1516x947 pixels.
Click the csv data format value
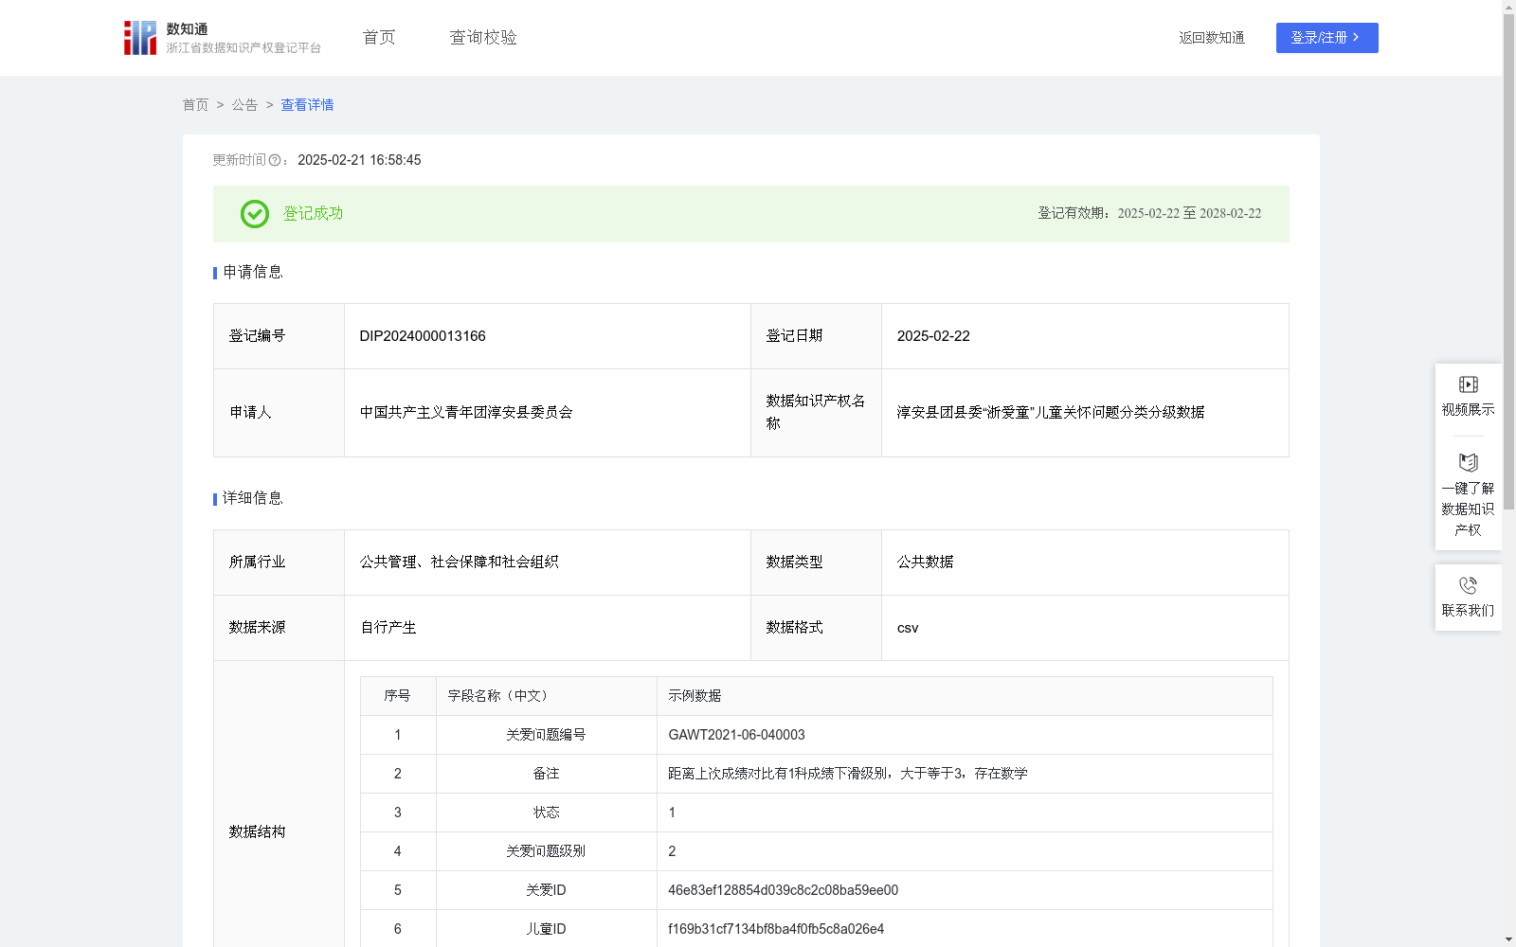coord(908,628)
